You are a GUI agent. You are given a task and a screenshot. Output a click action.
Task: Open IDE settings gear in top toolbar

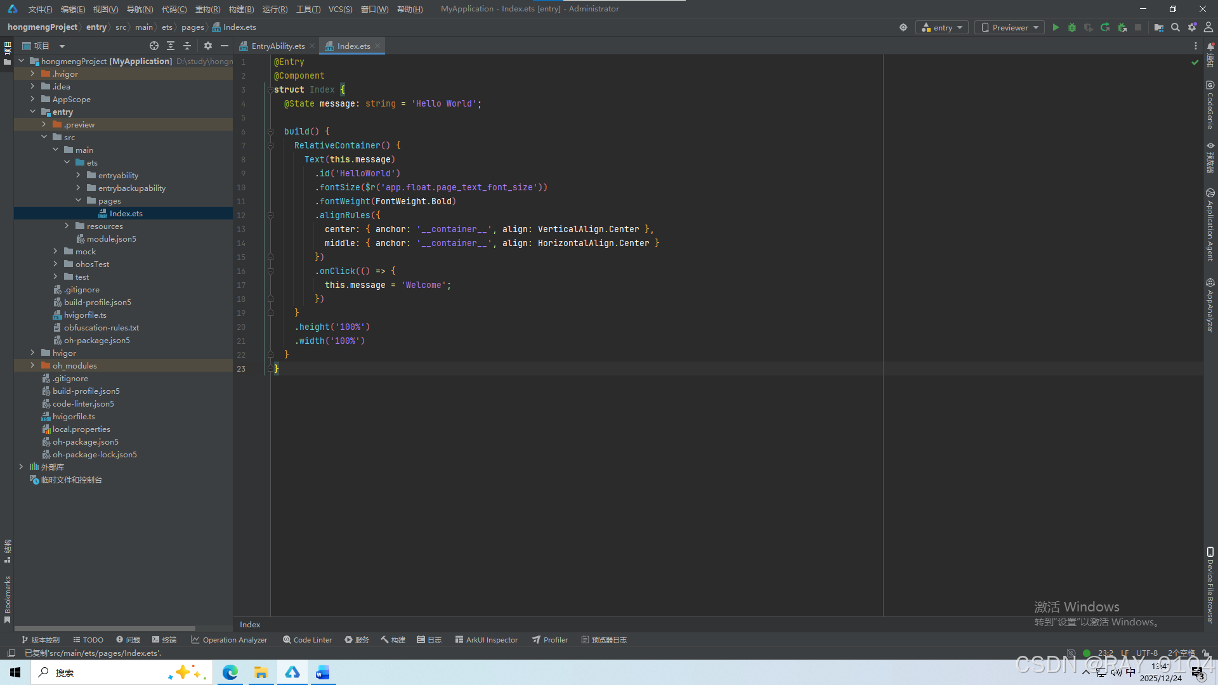pos(1192,27)
